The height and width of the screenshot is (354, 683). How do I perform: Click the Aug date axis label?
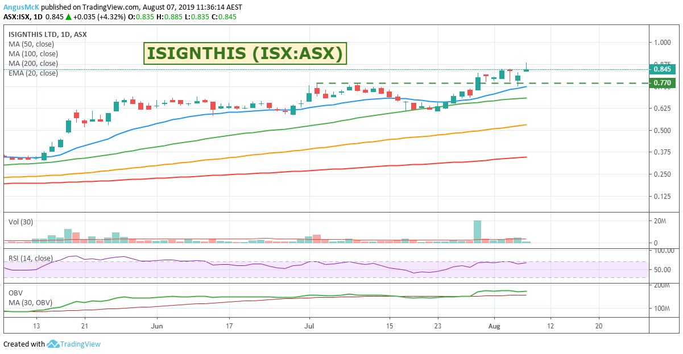pos(494,326)
